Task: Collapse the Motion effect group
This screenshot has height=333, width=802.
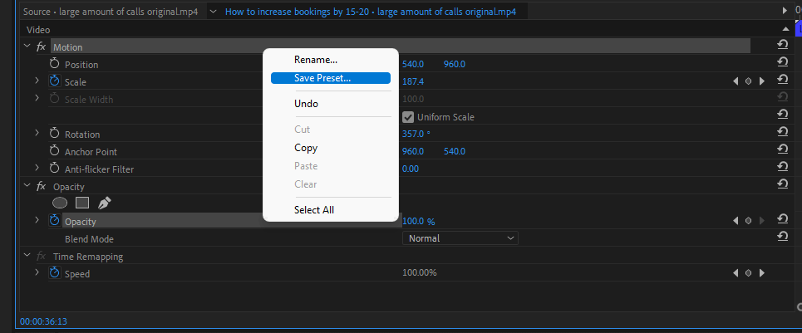Action: (27, 46)
